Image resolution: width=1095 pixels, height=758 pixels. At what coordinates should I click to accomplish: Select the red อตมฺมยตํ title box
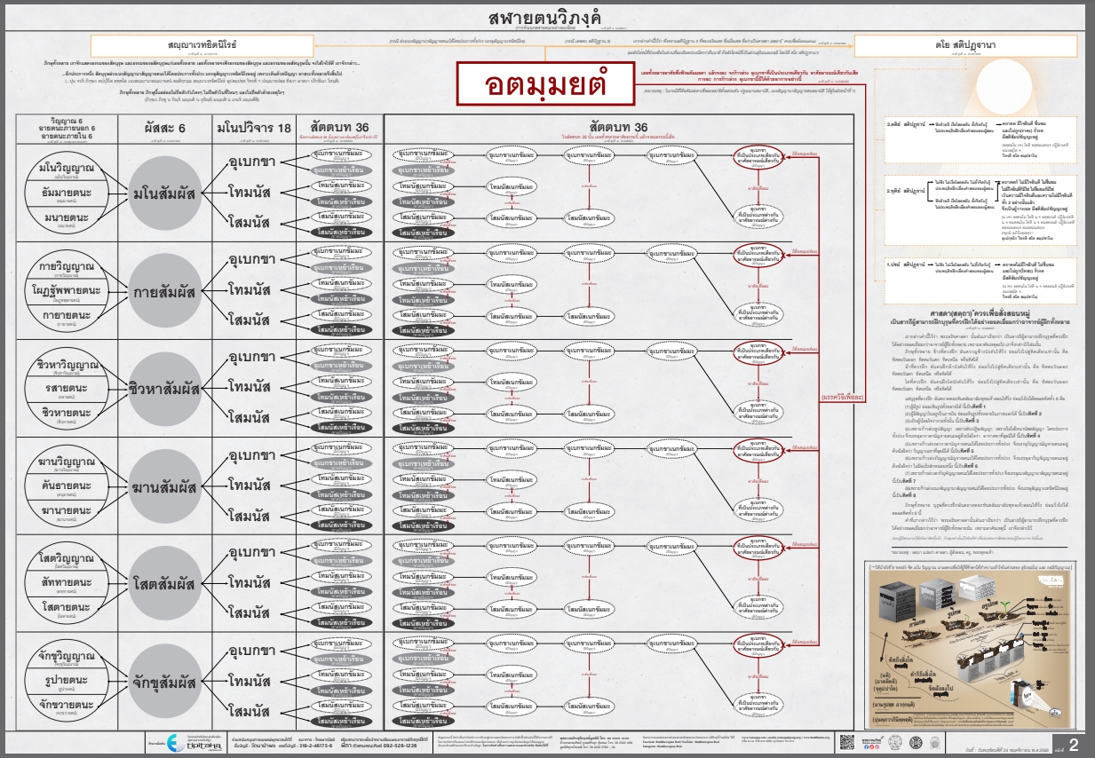[546, 85]
